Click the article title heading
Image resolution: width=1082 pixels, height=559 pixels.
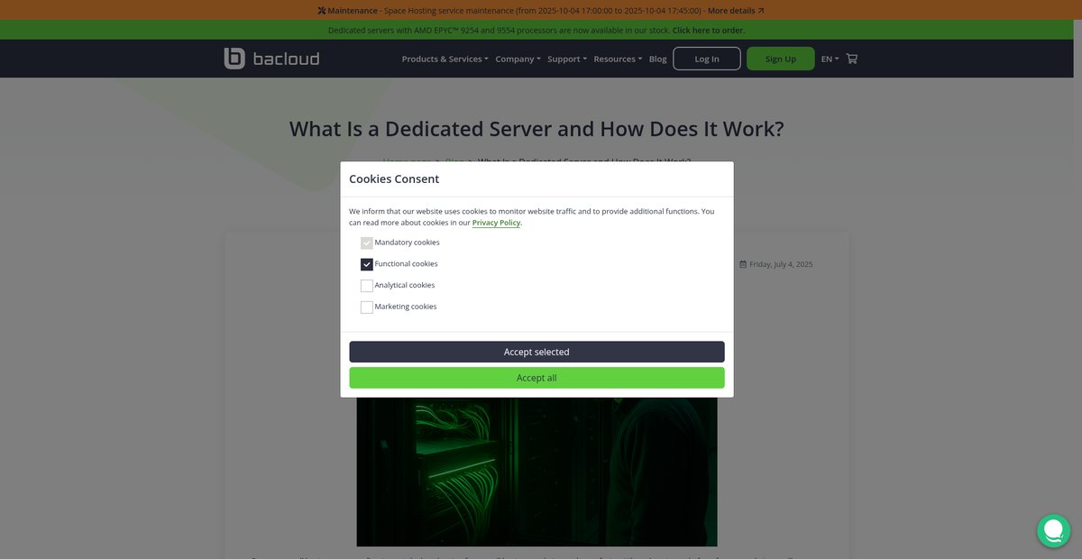(536, 129)
